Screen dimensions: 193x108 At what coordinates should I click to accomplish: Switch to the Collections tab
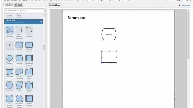pos(9,5)
